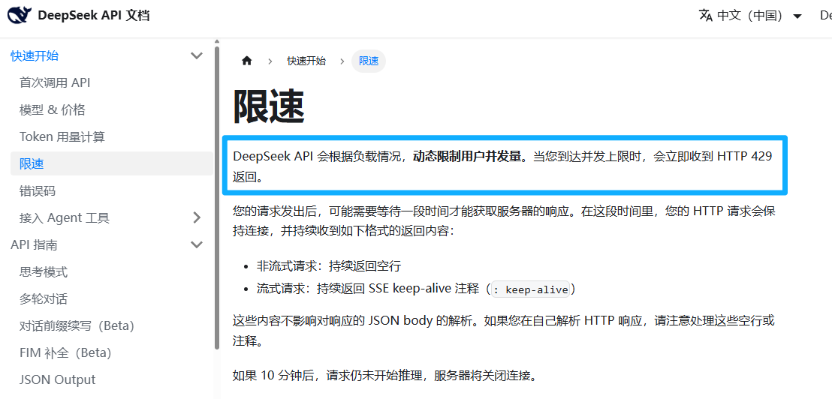Click the DeepSeek whale logo

coord(20,16)
